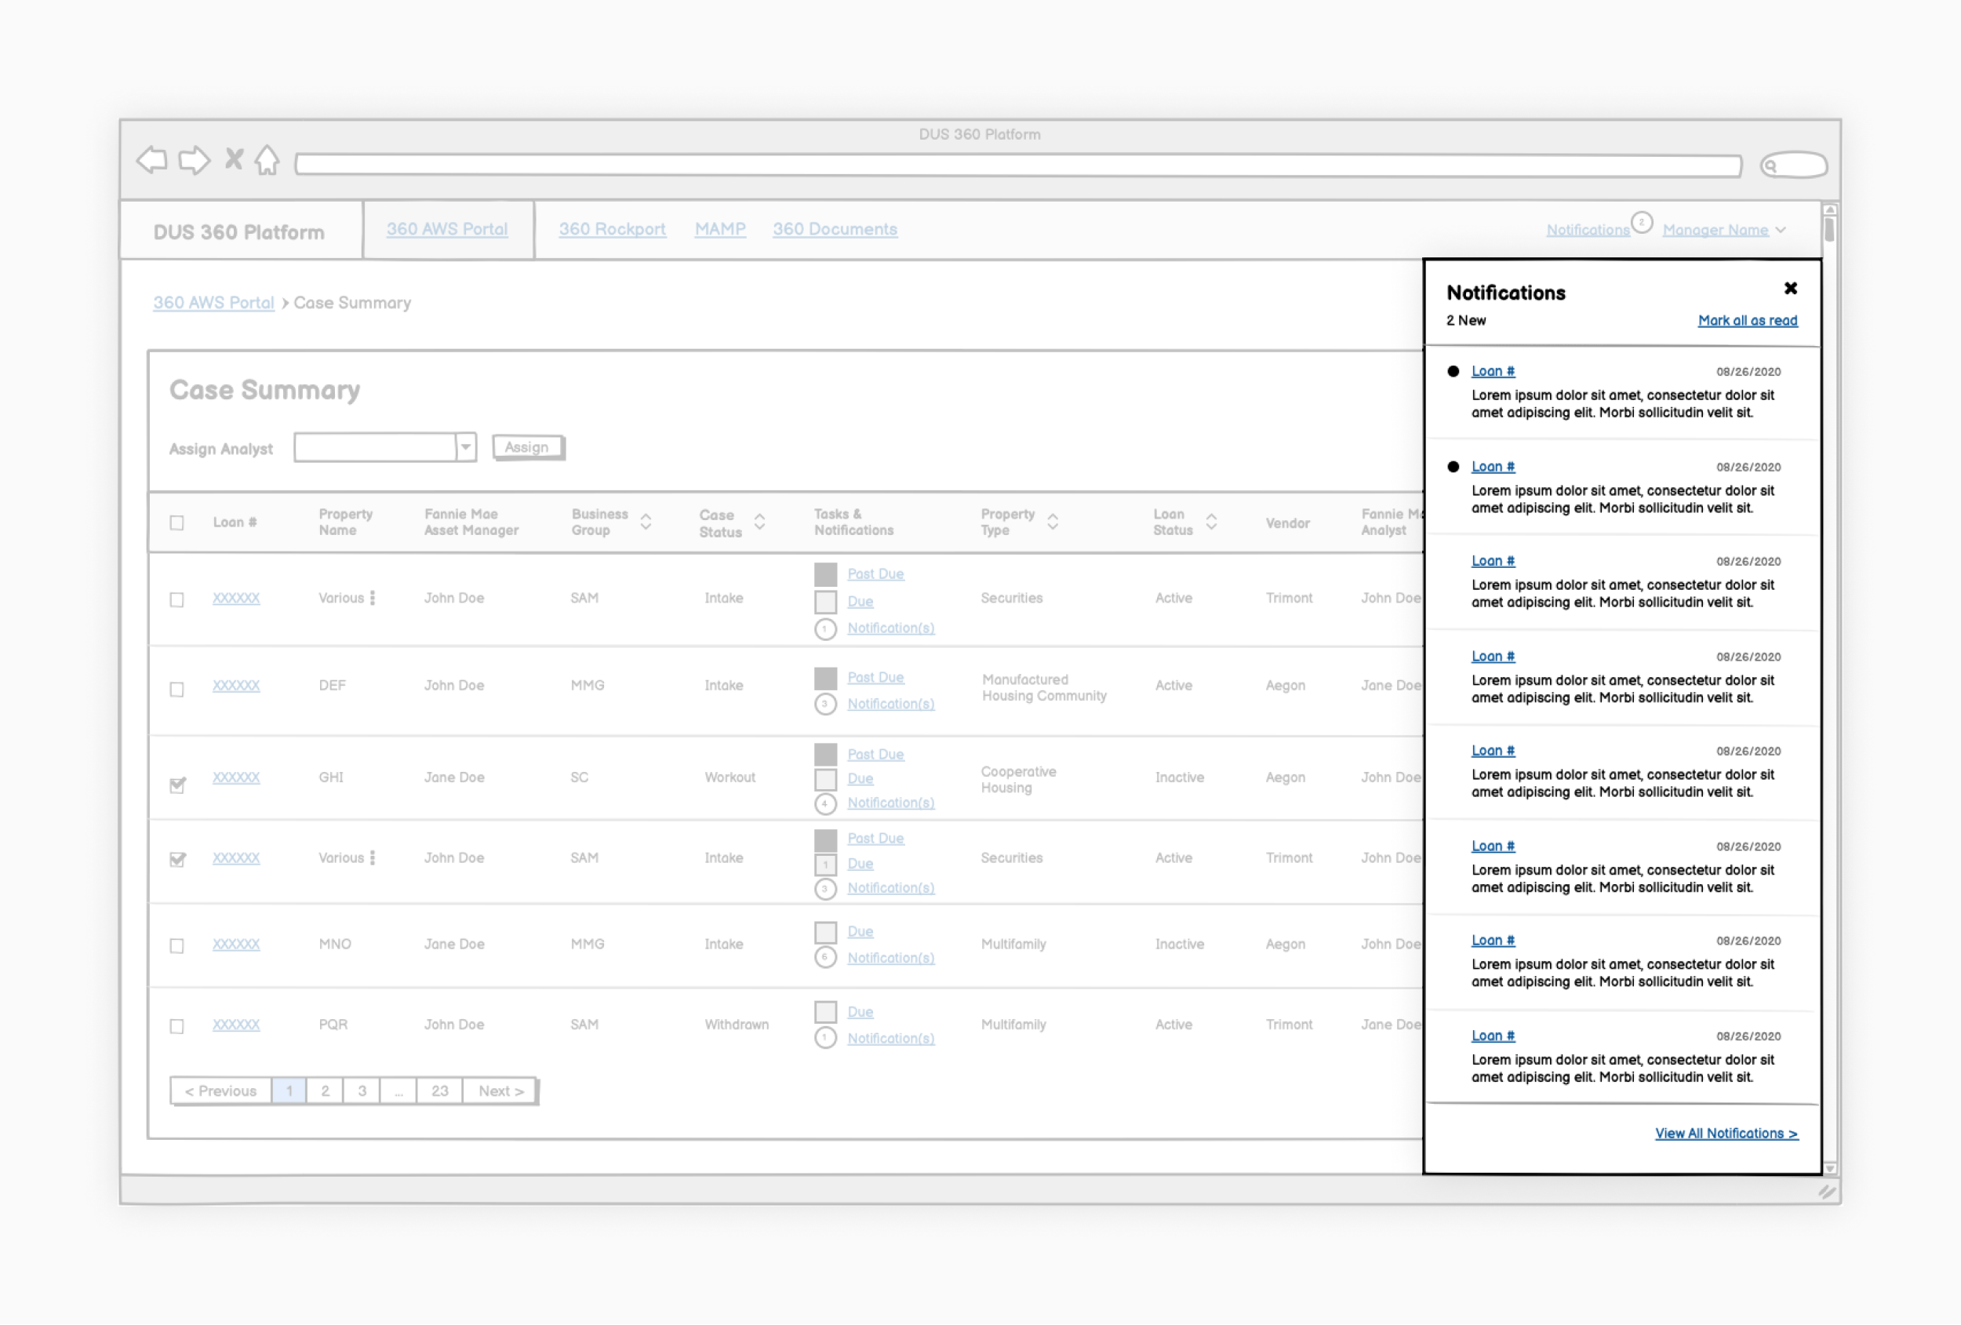Toggle the select-all checkbox in table header
1961x1325 pixels.
click(176, 522)
